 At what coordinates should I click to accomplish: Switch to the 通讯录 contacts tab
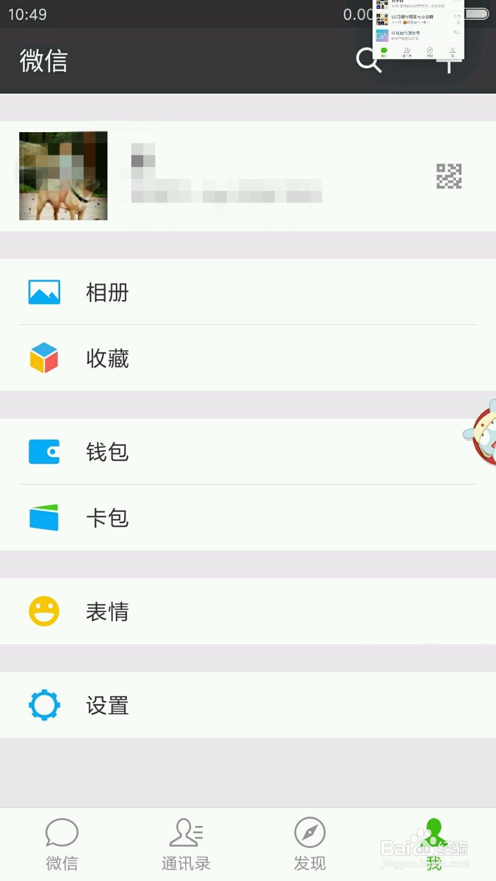(186, 844)
